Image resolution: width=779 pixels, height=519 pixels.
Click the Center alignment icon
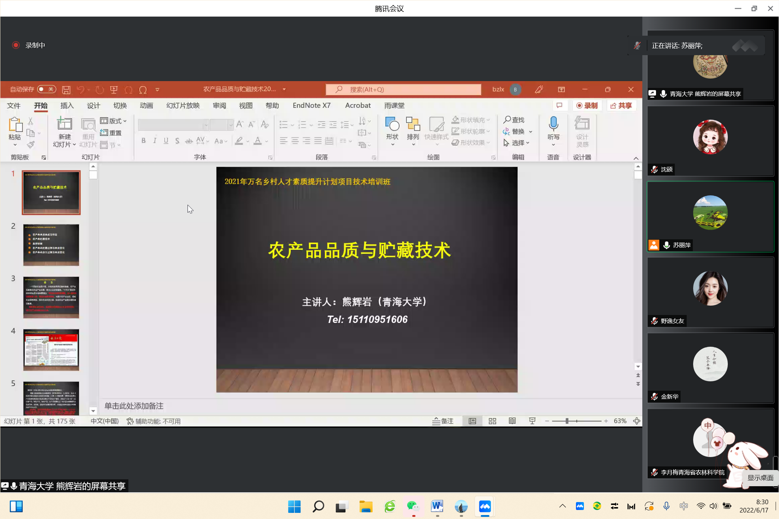coord(295,141)
